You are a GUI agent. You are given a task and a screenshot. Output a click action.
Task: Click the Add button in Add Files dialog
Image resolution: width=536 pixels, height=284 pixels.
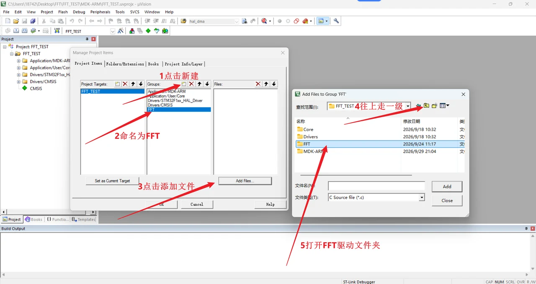447,187
